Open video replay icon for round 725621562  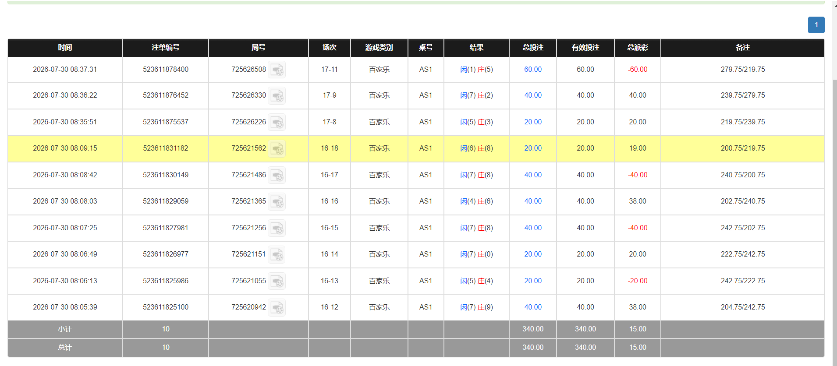tap(277, 148)
